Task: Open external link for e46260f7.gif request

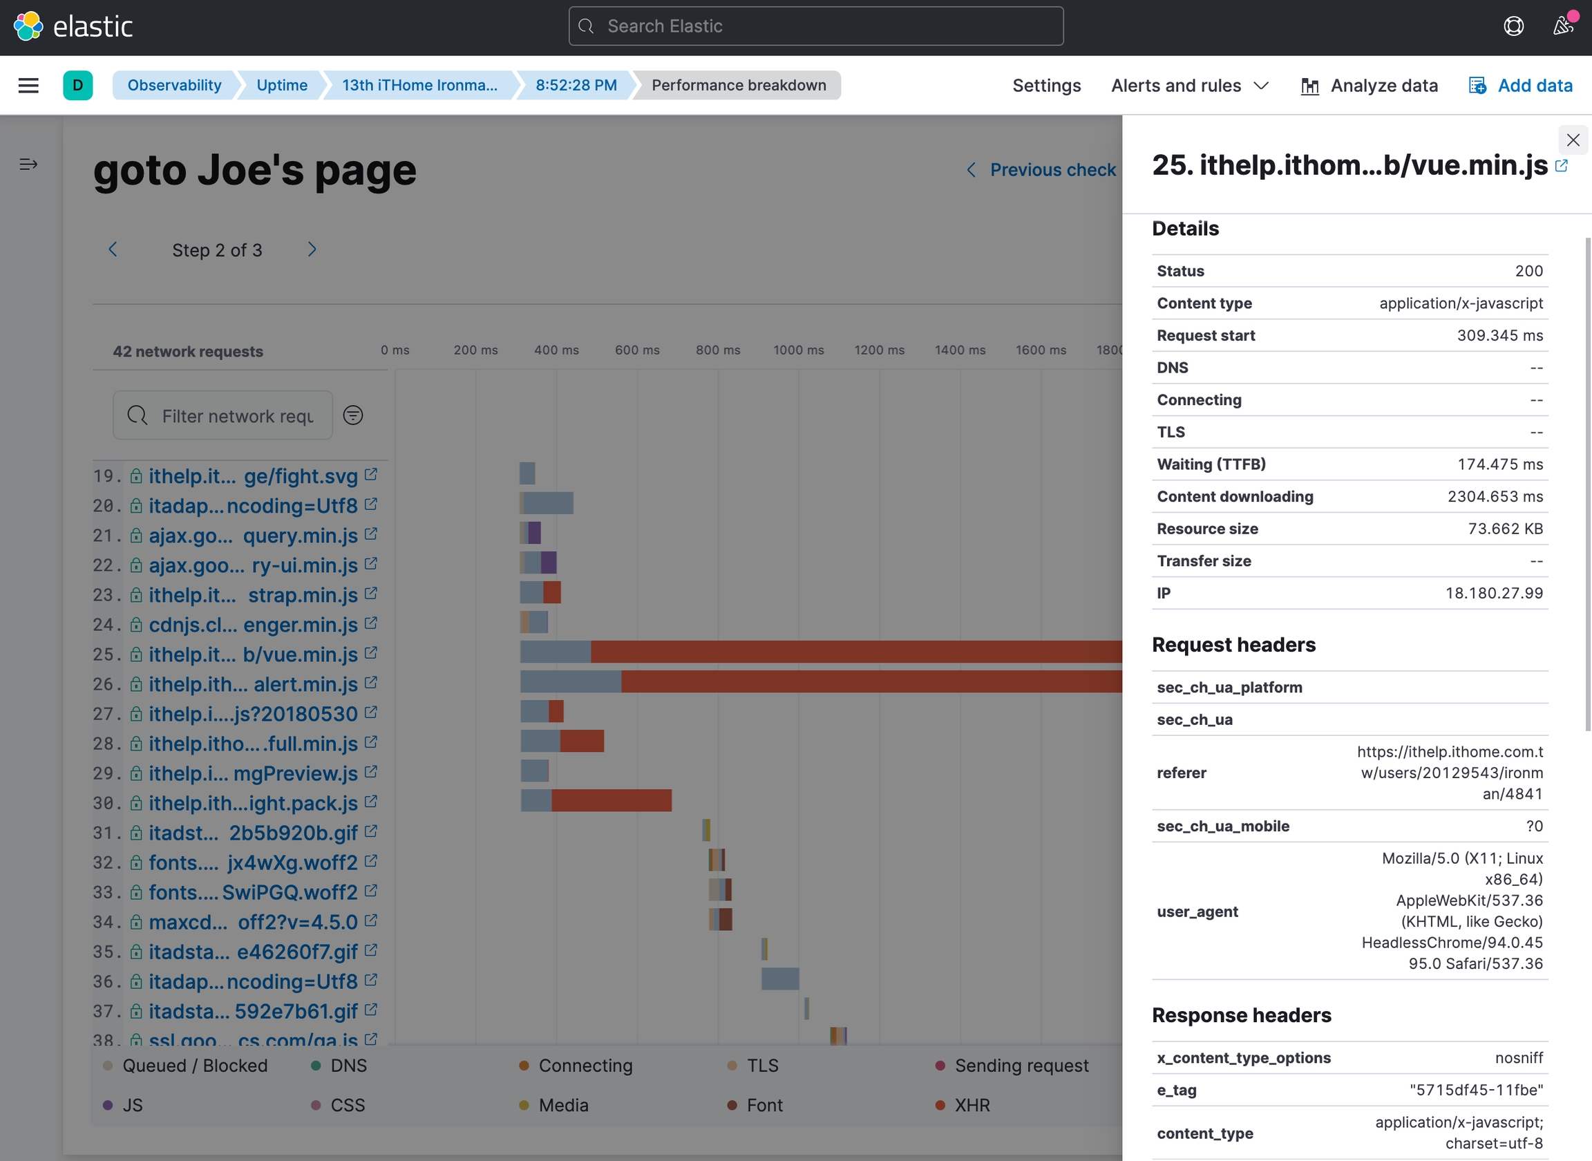Action: coord(371,950)
